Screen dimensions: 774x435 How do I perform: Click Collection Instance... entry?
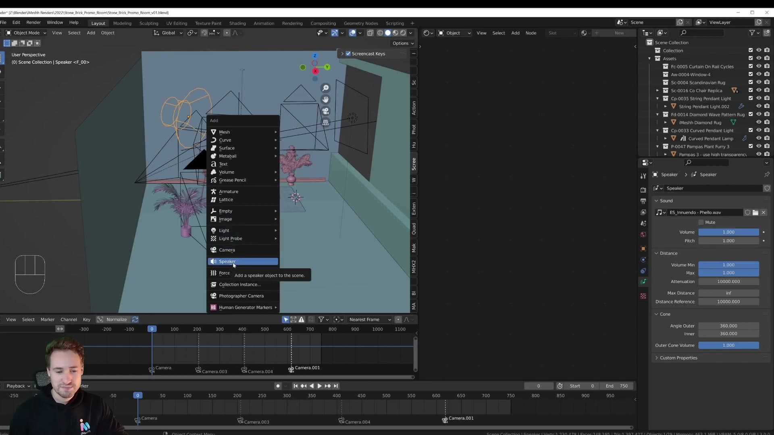(x=243, y=284)
